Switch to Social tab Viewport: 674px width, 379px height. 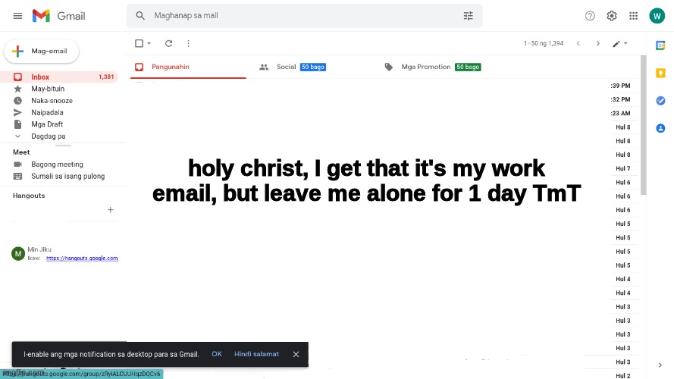(x=293, y=67)
